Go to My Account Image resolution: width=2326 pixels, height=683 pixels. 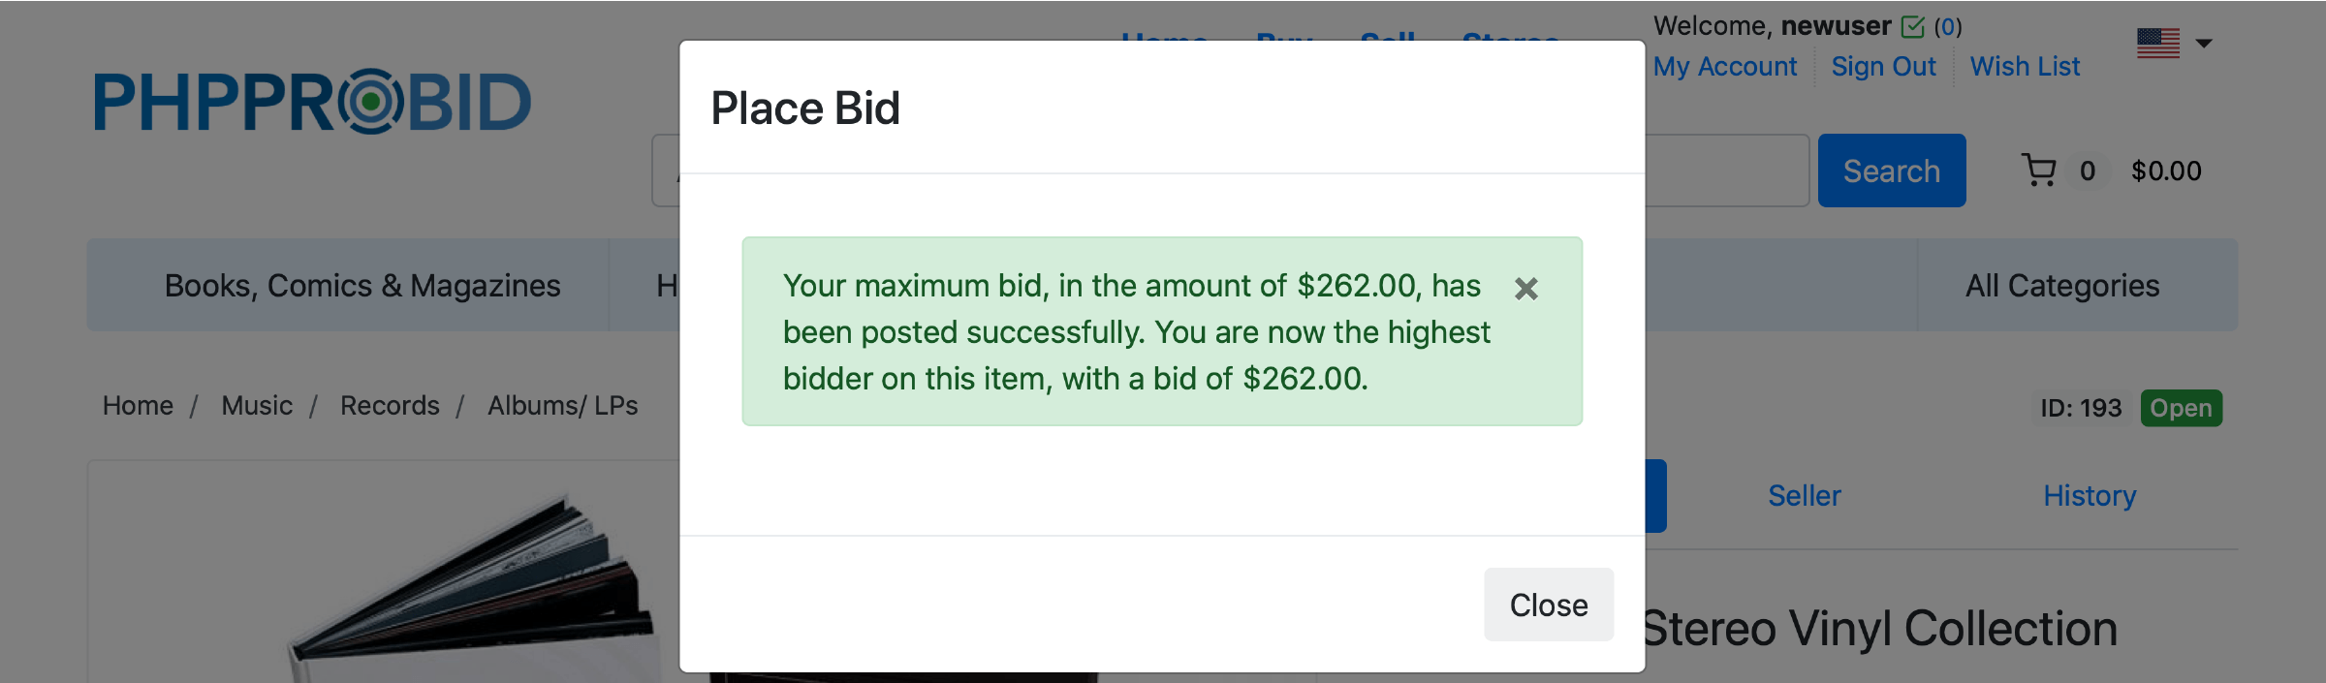point(1724,67)
